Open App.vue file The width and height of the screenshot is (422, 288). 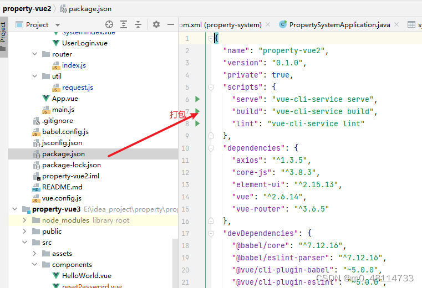(x=65, y=99)
